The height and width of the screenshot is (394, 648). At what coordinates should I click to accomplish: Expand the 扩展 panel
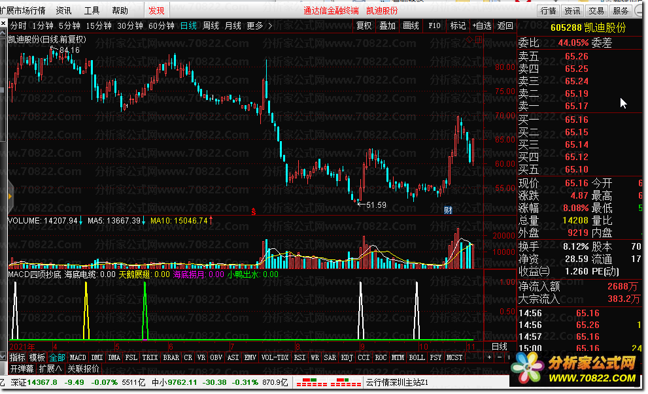click(x=50, y=369)
